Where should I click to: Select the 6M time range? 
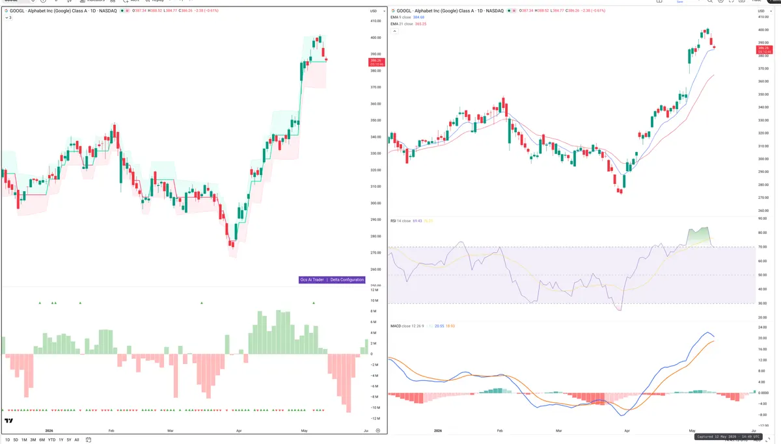[42, 440]
